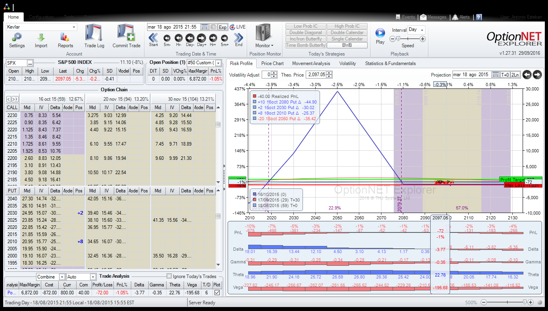Expand the Kevlar account dropdown

(x=74, y=27)
